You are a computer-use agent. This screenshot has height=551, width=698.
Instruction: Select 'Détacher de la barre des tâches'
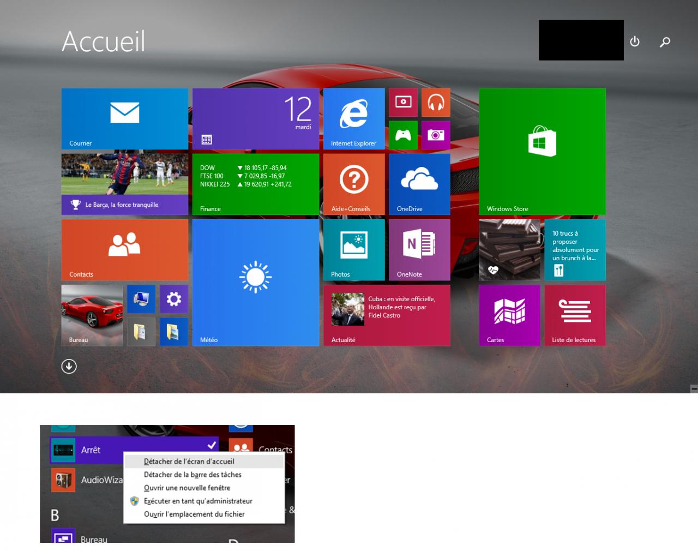(204, 475)
